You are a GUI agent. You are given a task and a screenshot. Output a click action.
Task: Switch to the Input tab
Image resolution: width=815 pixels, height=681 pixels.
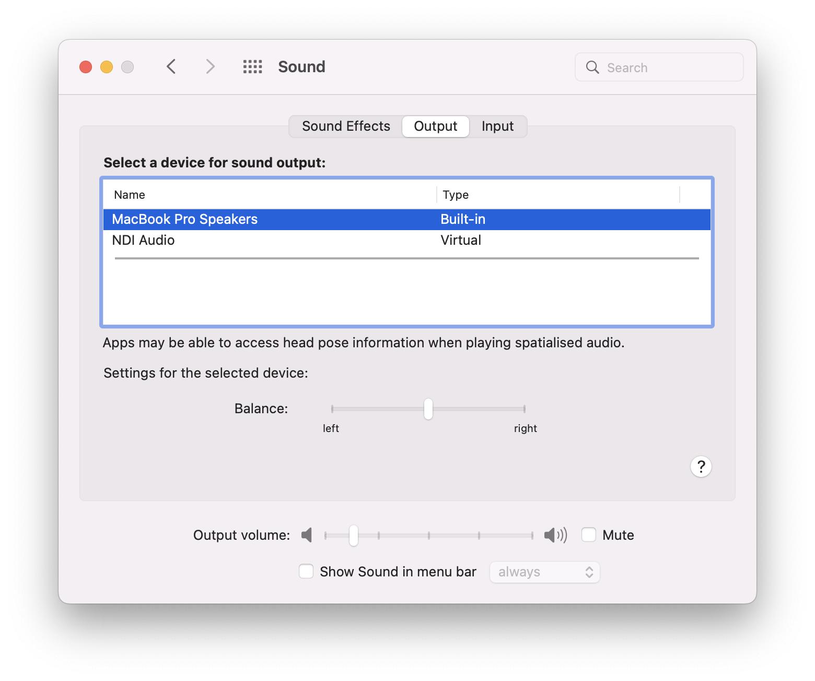(x=497, y=127)
